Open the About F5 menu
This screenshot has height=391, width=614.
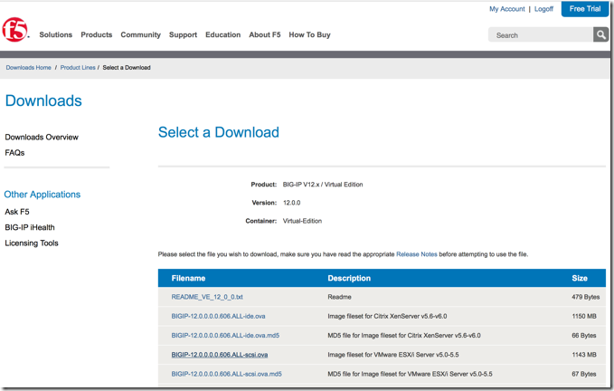click(265, 35)
